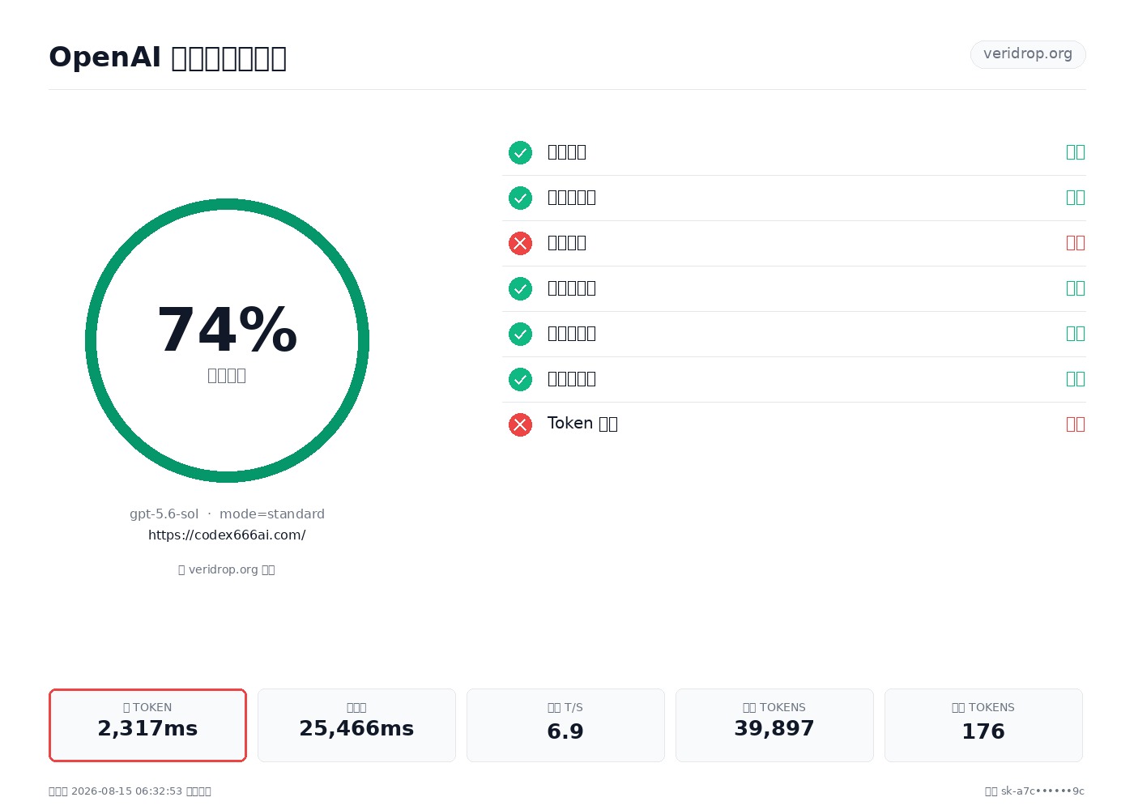Click the veridrop.org caption below the URL

[227, 569]
